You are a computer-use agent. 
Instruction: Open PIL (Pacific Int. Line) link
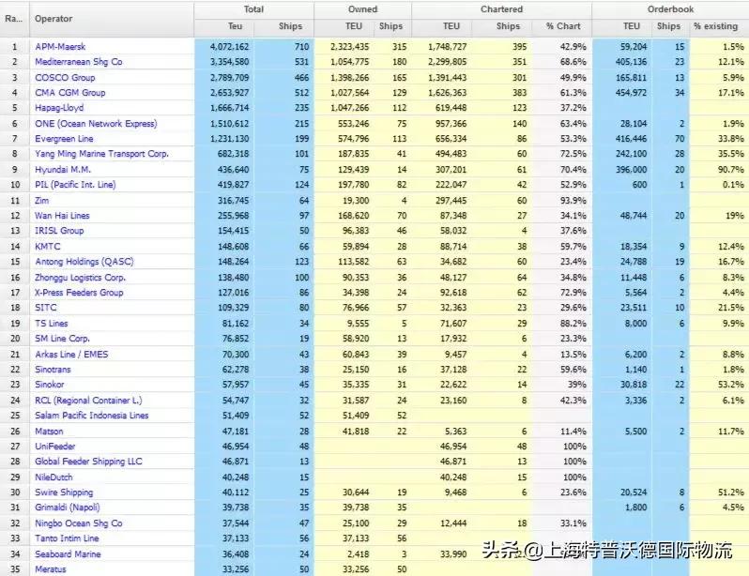click(x=75, y=185)
